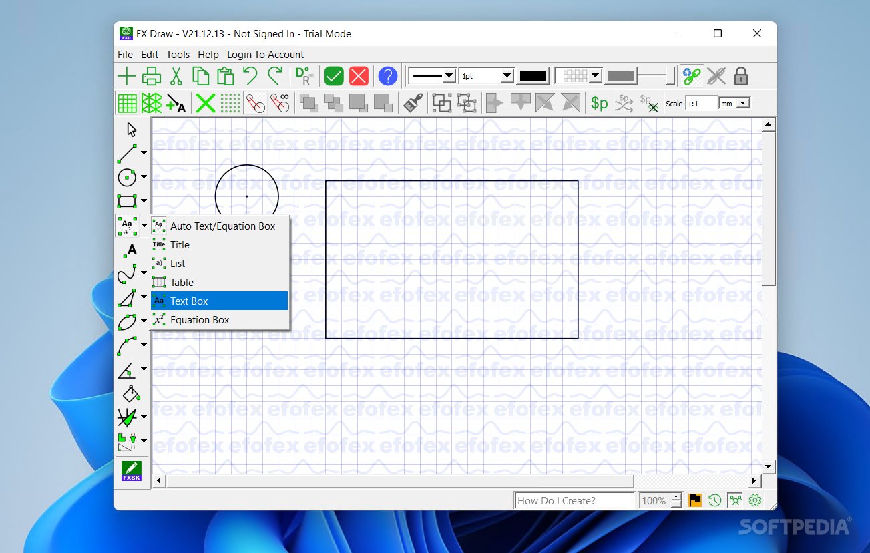Click the bring to front icon
Viewport: 870px width, 553px height.
[x=309, y=103]
